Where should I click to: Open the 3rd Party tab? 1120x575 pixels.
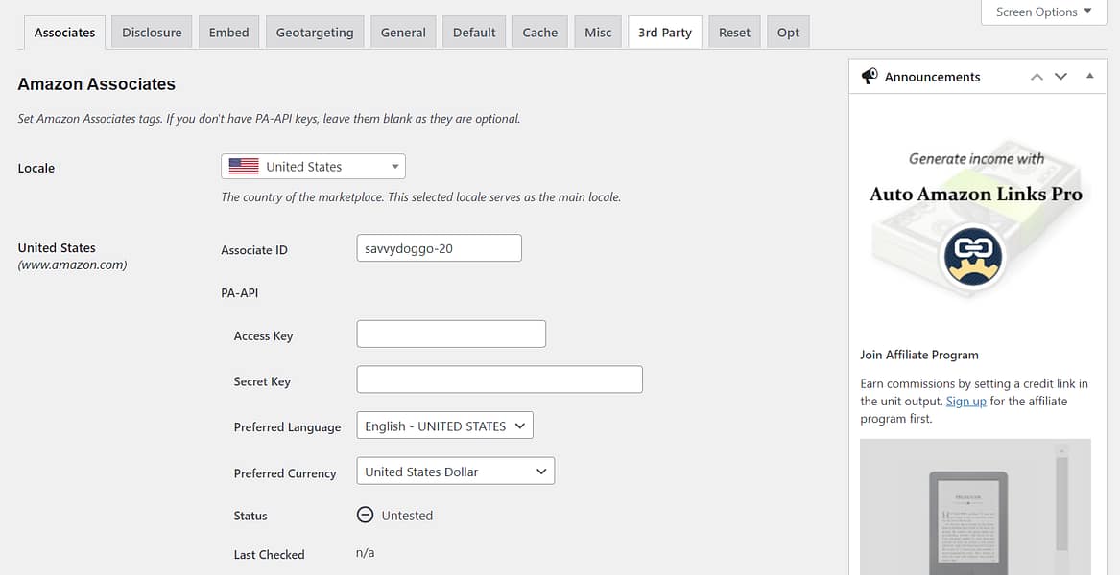coord(664,32)
